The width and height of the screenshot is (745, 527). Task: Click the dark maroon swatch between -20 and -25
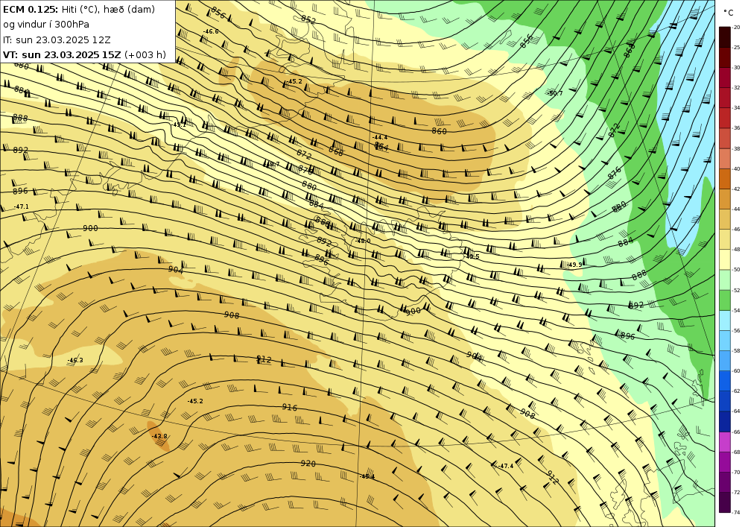[x=725, y=37]
